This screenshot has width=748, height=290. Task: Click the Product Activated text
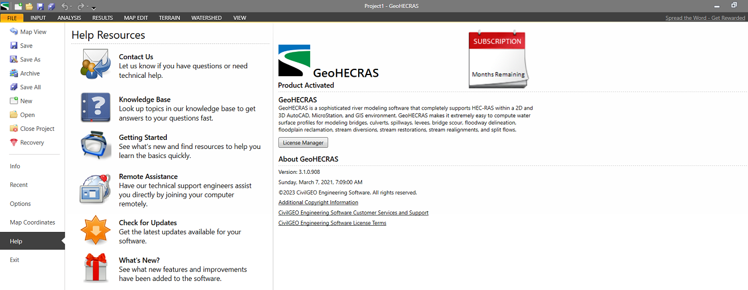click(306, 85)
